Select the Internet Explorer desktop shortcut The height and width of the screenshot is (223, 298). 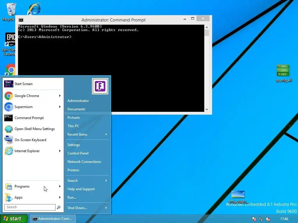(34, 9)
